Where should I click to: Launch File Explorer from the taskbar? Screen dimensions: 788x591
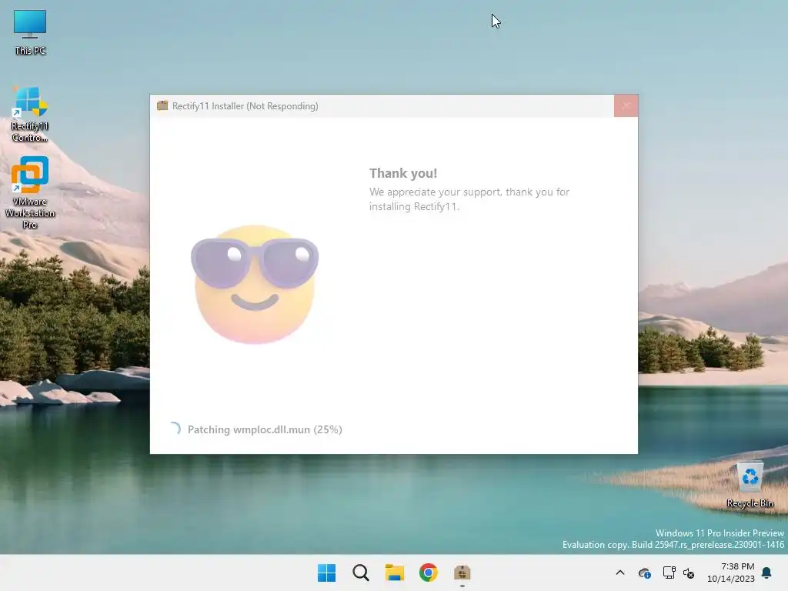(x=395, y=573)
